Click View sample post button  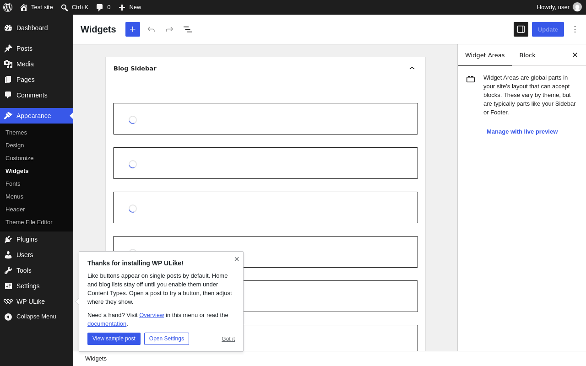coord(114,339)
